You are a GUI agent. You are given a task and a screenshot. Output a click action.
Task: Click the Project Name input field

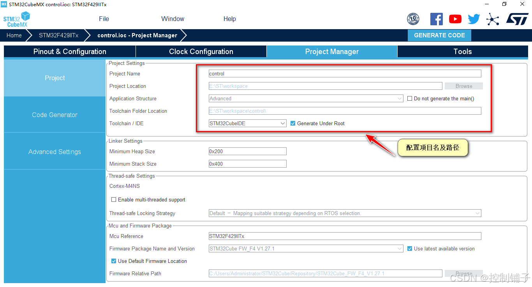point(345,73)
